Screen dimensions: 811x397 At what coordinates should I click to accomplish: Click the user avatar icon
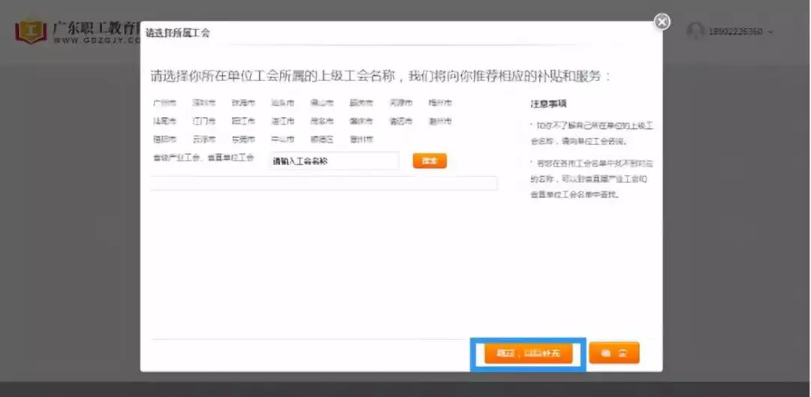(696, 32)
